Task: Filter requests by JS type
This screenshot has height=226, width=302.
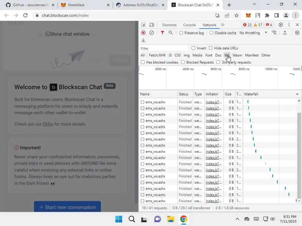Action: (170, 55)
